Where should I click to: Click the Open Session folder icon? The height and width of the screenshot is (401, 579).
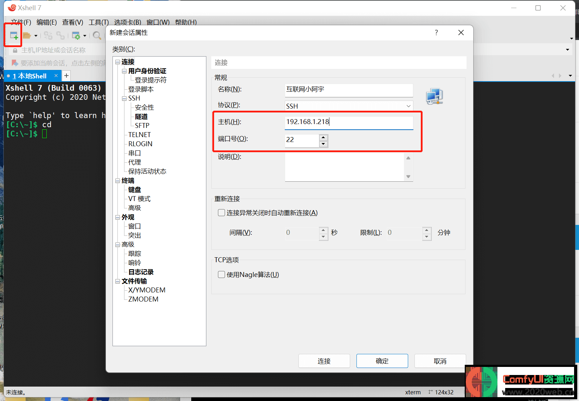click(27, 35)
